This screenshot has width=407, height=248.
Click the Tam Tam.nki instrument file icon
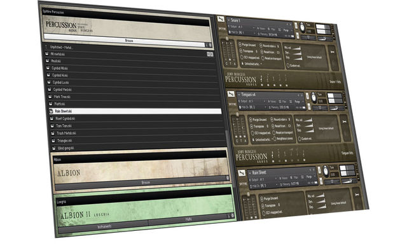52,125
